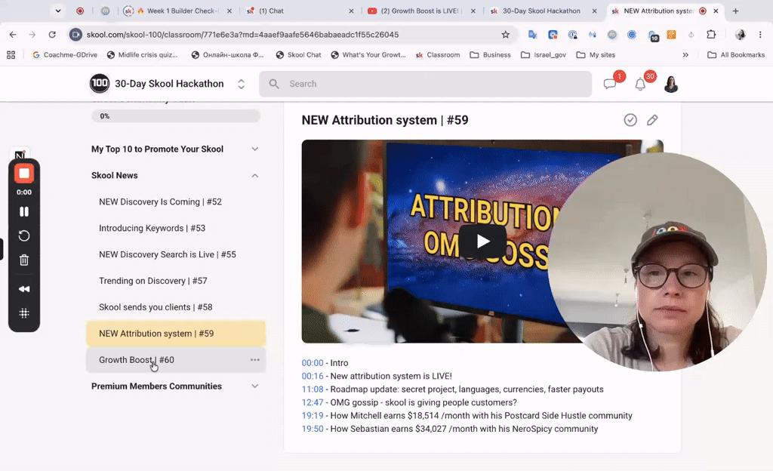Jump to 19:50 Sebastian timestamp
773x471 pixels.
(x=312, y=429)
